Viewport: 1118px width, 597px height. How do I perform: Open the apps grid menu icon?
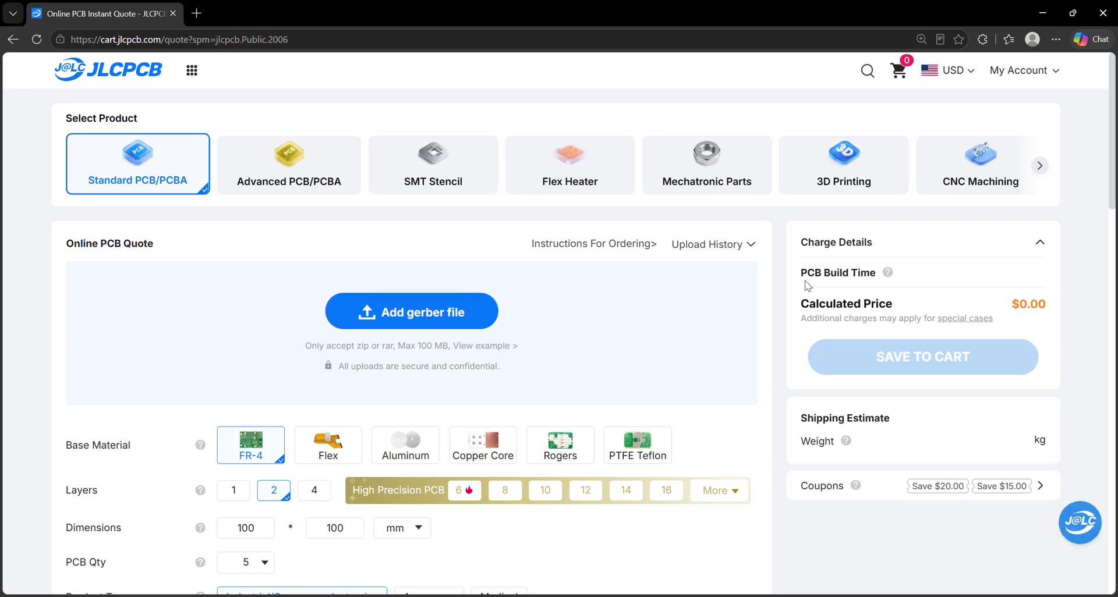[192, 70]
